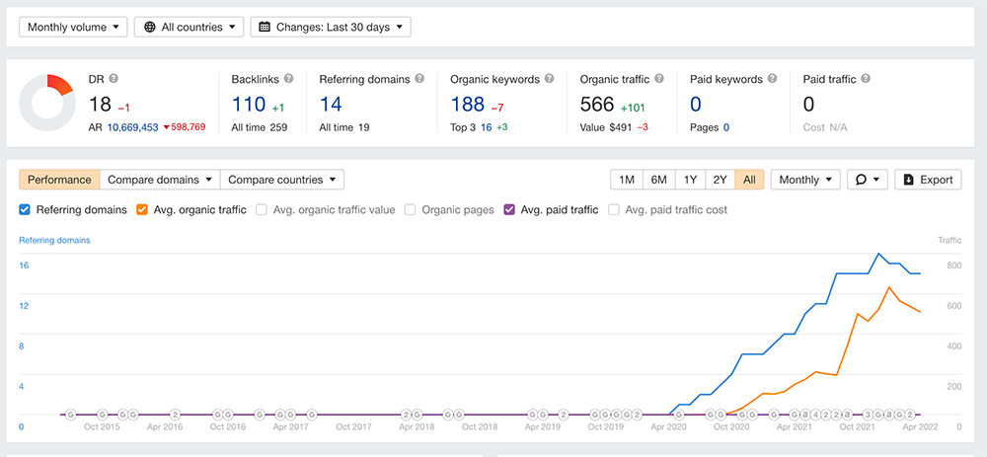
Task: Click the Referring domains info icon
Action: point(419,79)
